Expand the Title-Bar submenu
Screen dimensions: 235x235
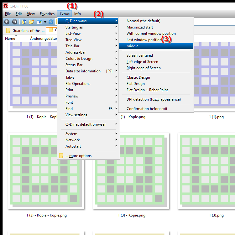pyautogui.click(x=88, y=46)
